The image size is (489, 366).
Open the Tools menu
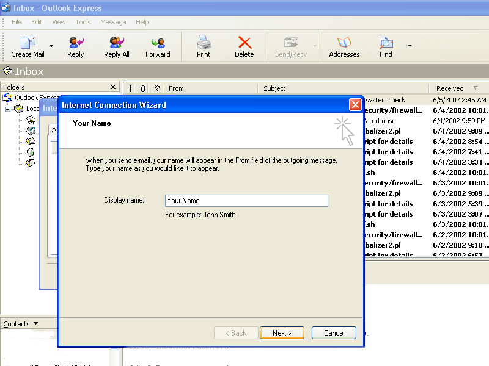tap(83, 22)
